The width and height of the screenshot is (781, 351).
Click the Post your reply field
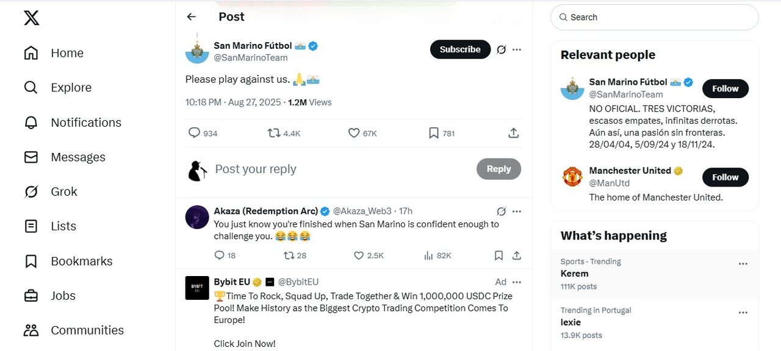[342, 169]
